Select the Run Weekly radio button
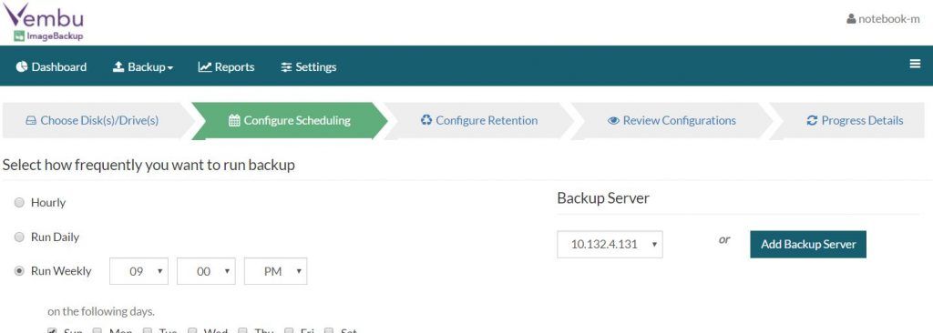Image resolution: width=933 pixels, height=333 pixels. (19, 271)
